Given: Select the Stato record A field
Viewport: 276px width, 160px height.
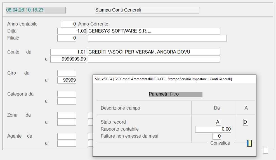Looking at the screenshot, I should (x=246, y=122).
